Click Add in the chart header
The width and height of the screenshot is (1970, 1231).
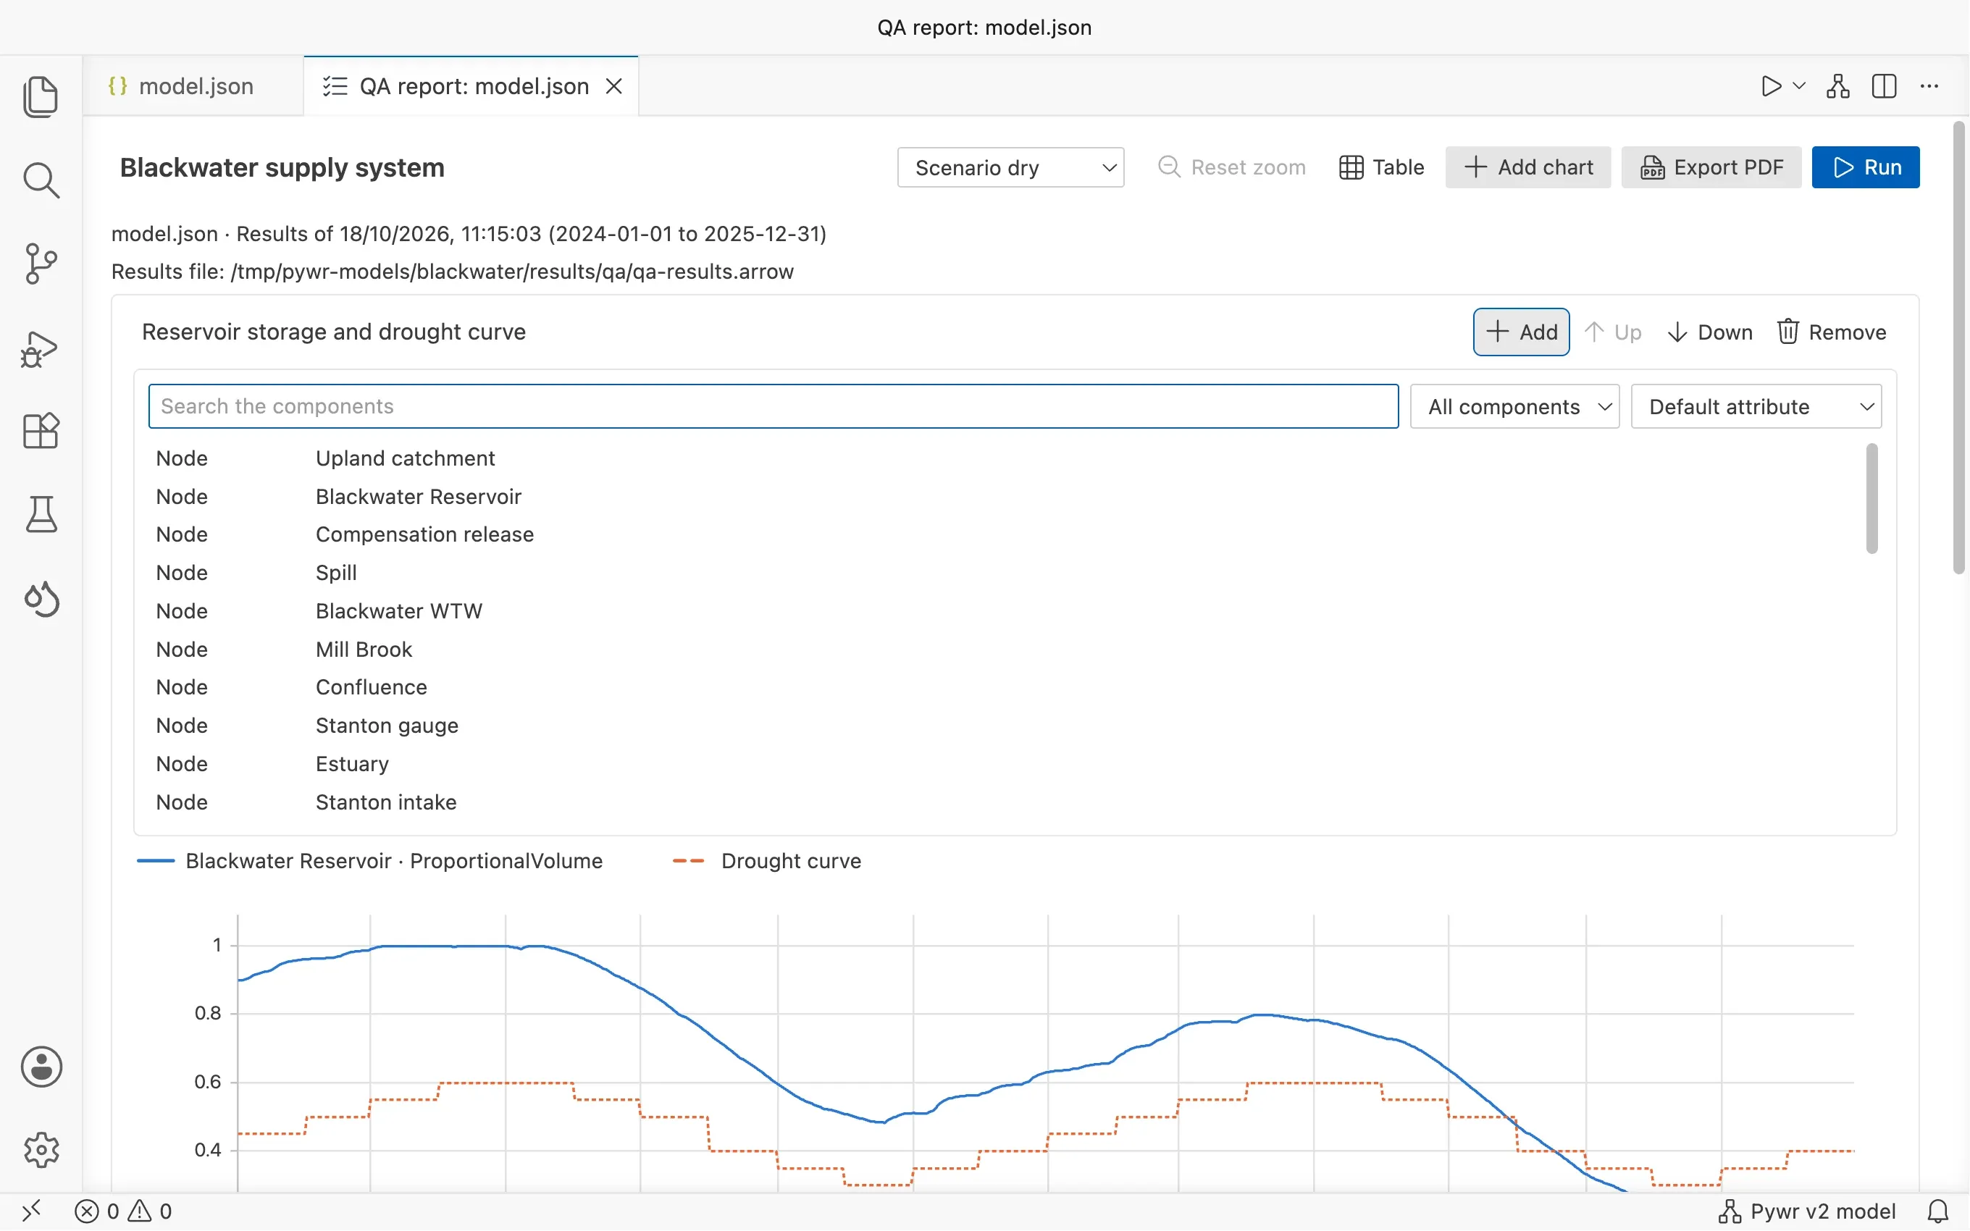pyautogui.click(x=1521, y=332)
